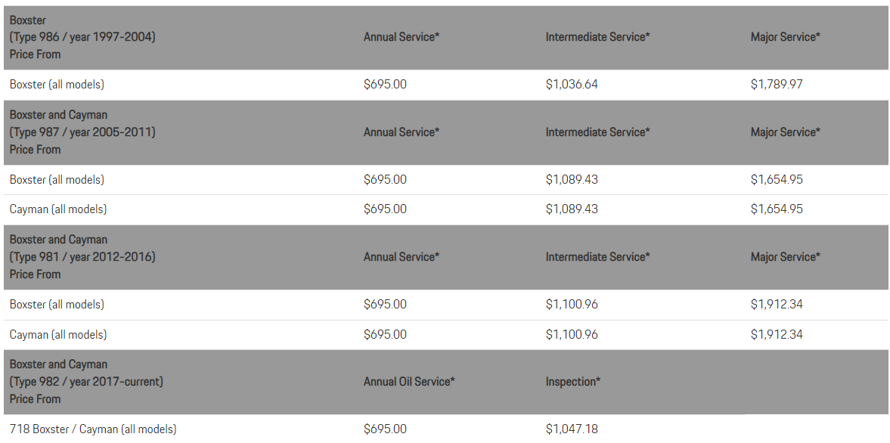This screenshot has height=443, width=890.
Task: Click the 718 Boxster $695.00 oil service price
Action: [385, 429]
